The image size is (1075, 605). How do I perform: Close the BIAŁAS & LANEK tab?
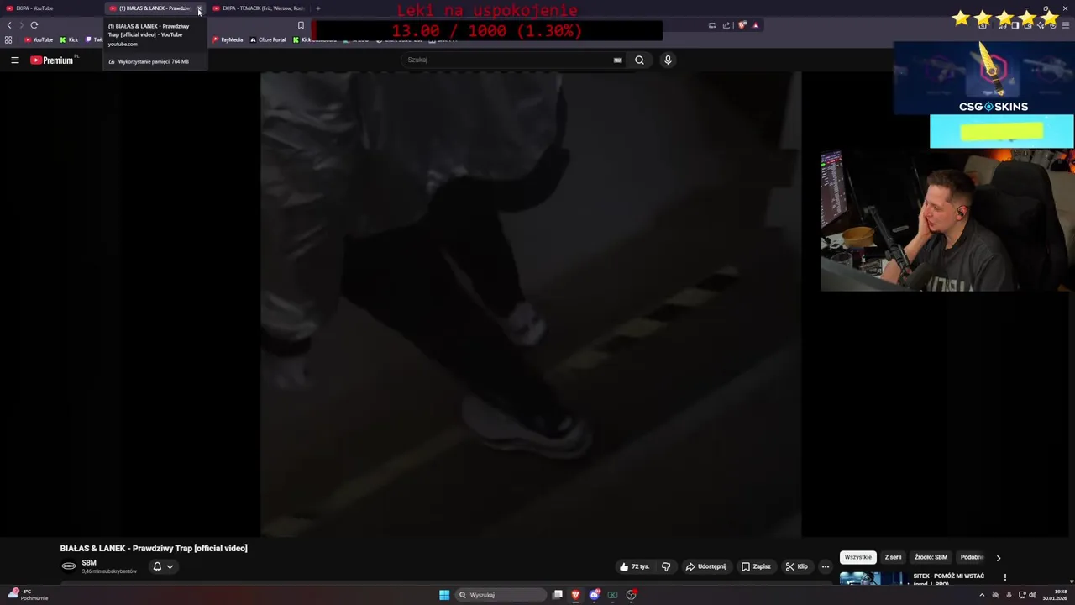click(x=199, y=8)
